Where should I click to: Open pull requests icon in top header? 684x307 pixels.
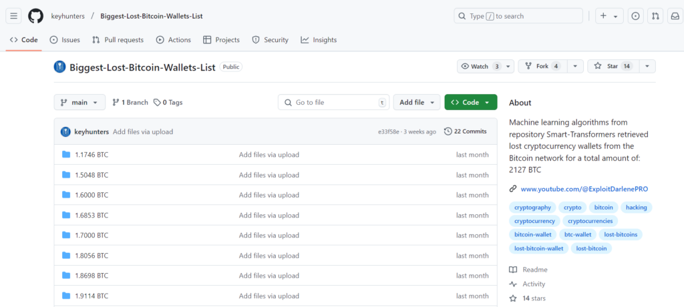[x=655, y=16]
